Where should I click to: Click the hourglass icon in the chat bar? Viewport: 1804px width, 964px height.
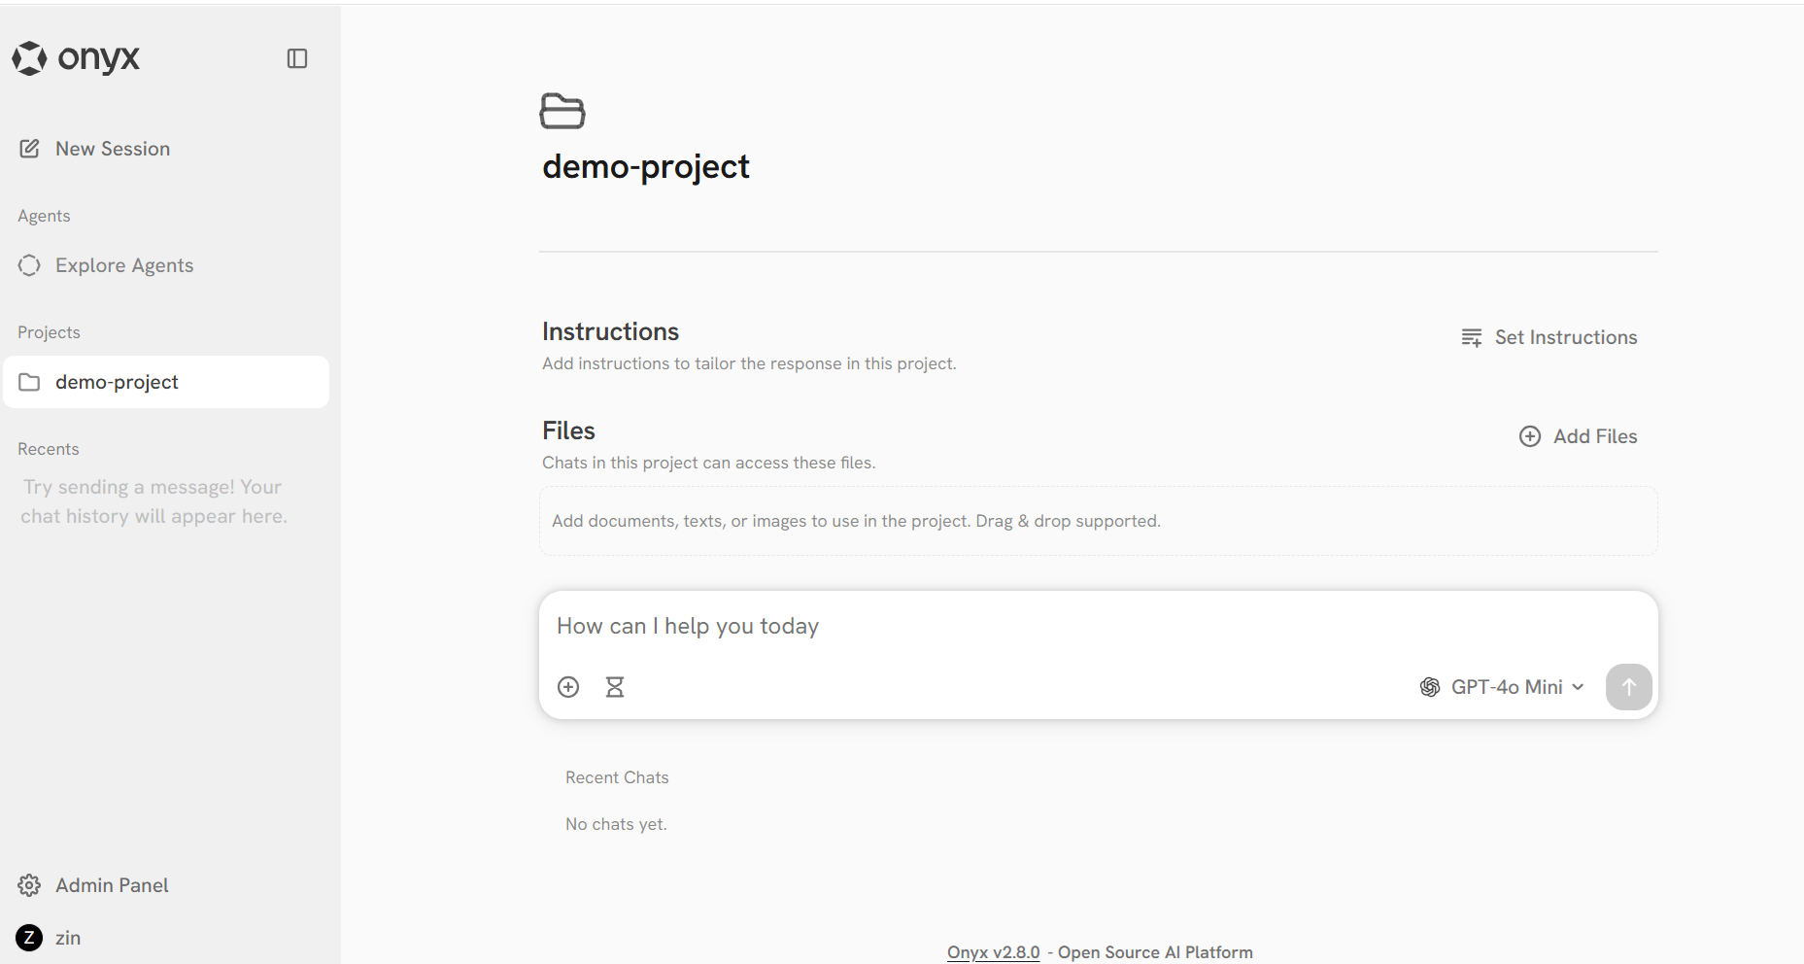(x=615, y=686)
